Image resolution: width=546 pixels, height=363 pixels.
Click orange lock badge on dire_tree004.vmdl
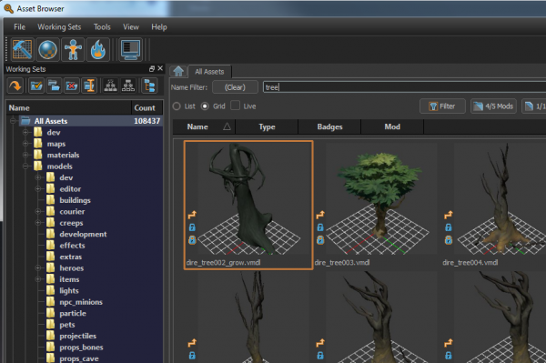[x=449, y=240]
